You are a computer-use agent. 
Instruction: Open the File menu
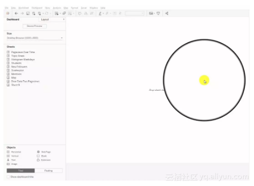tap(6, 8)
